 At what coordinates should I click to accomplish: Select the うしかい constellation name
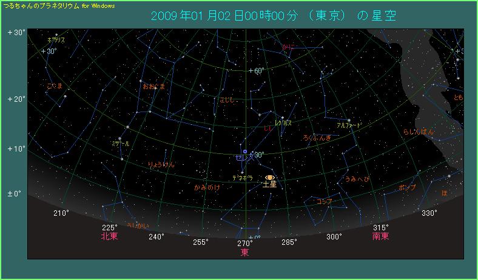click(x=138, y=226)
